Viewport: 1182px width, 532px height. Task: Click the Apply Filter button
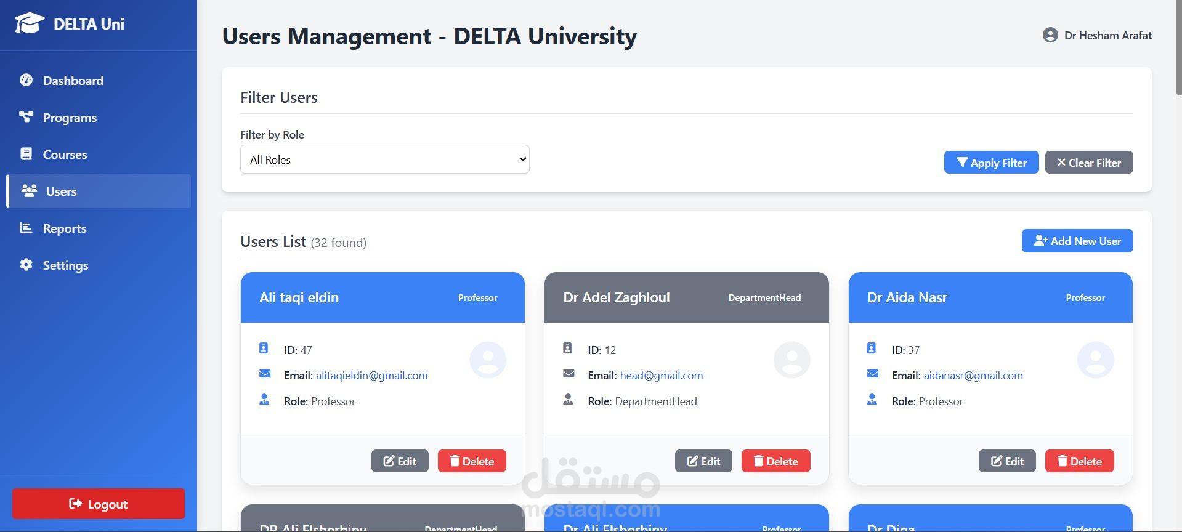pyautogui.click(x=991, y=163)
